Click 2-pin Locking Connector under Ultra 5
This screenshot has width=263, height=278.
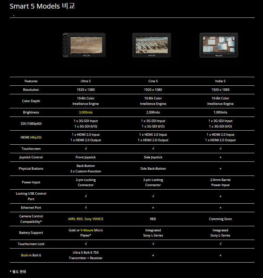[x=86, y=182]
